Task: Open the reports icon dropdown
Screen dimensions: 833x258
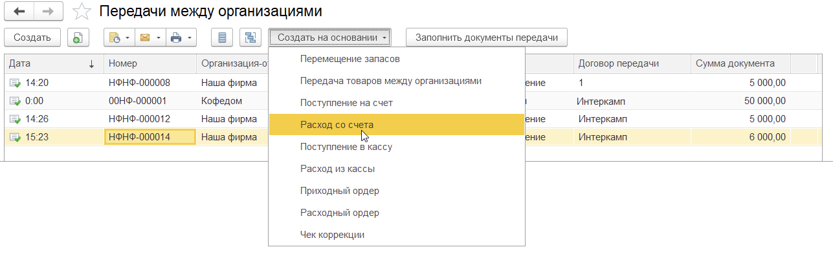Action: click(119, 38)
